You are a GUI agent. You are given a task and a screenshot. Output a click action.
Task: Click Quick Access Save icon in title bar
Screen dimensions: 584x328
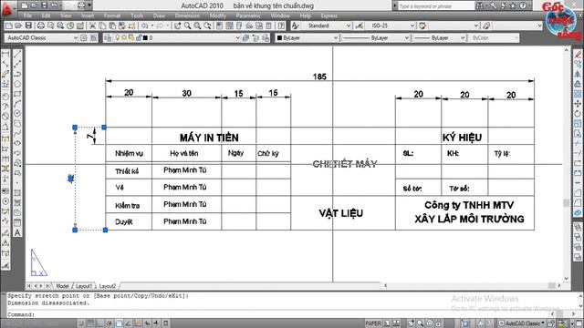[44, 5]
